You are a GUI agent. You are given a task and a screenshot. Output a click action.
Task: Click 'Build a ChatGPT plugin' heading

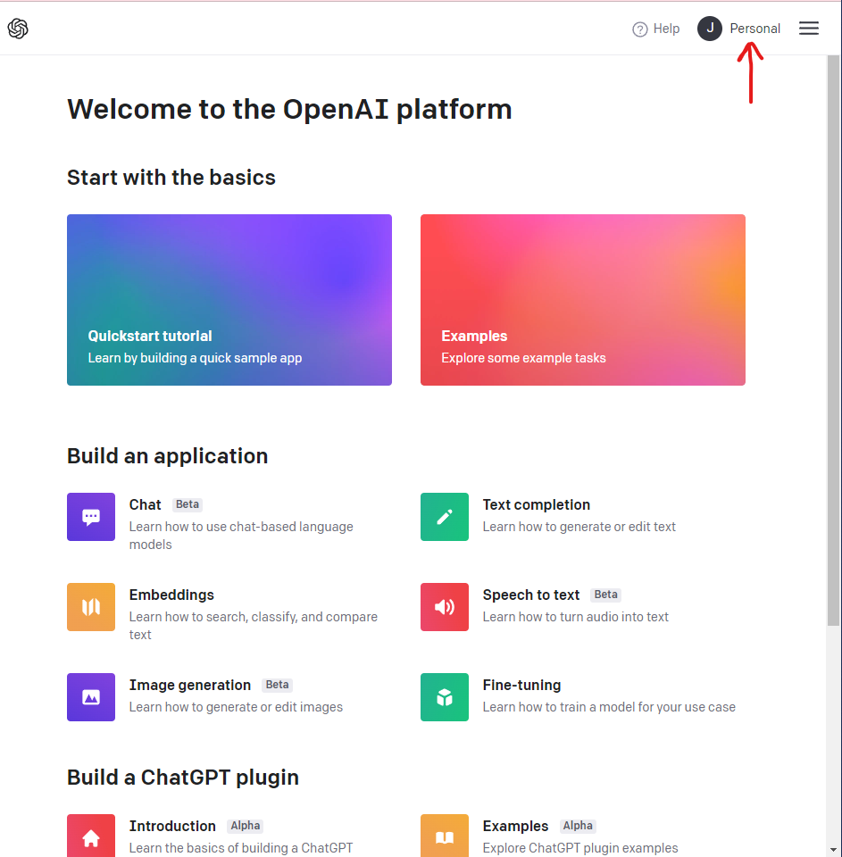point(183,778)
